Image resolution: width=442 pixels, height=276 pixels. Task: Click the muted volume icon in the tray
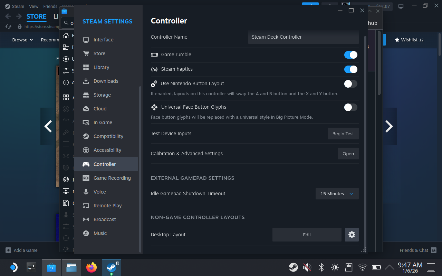[307, 267]
